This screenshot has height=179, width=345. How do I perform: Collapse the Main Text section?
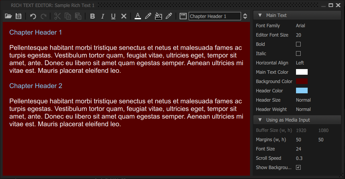pos(260,15)
